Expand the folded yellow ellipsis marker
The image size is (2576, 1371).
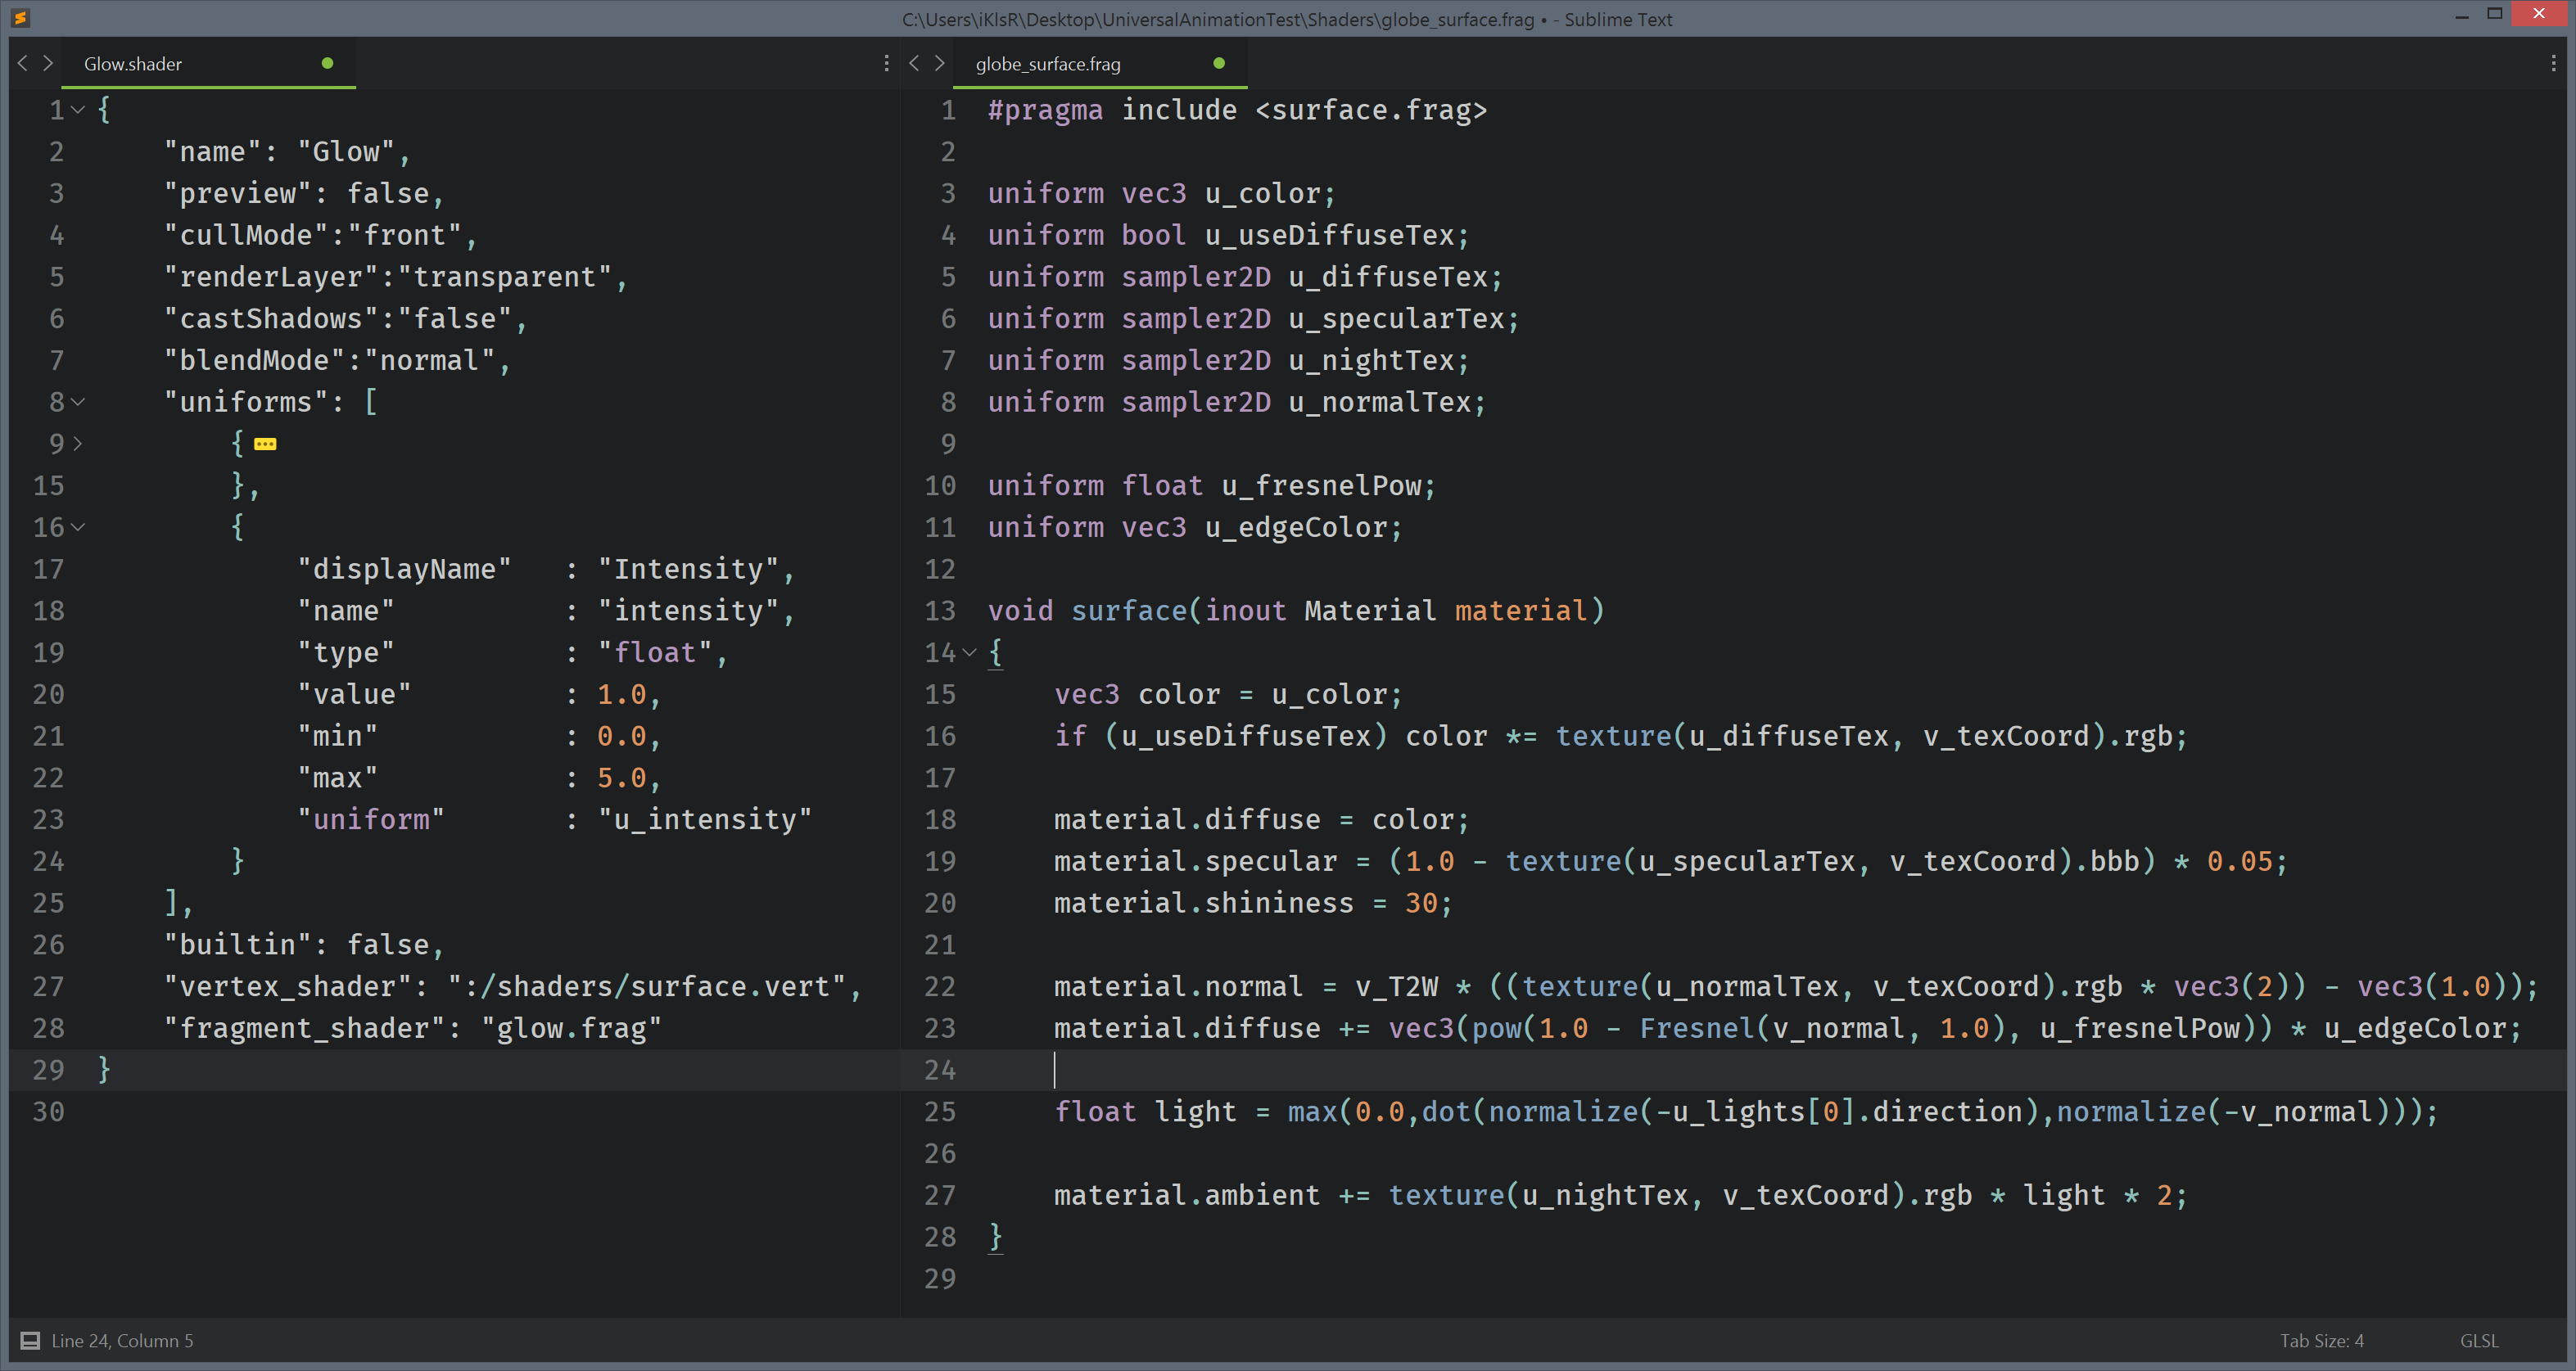(x=265, y=444)
